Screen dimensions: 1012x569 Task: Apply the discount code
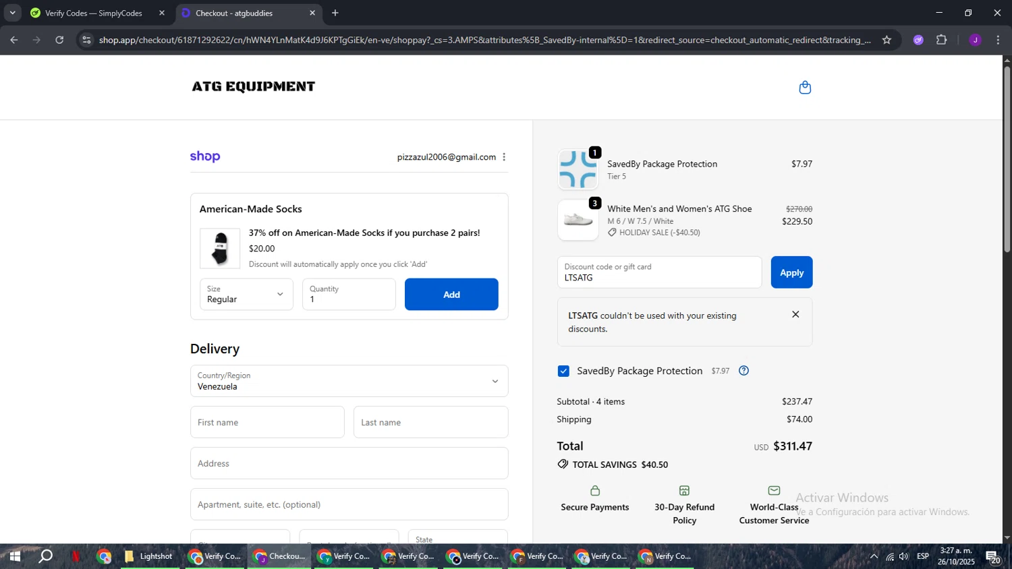[791, 272]
